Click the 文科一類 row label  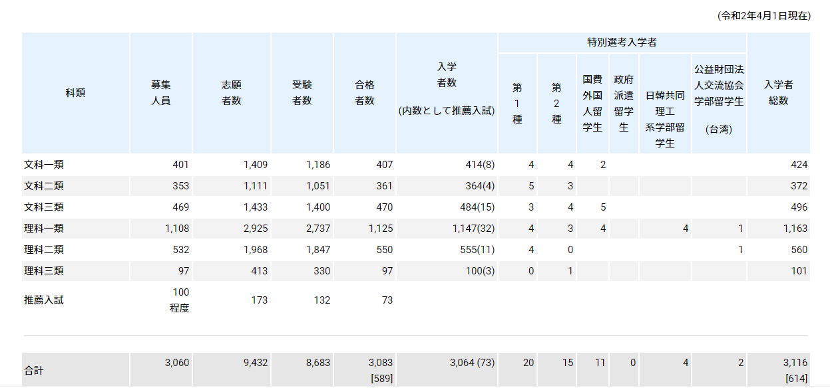[x=44, y=165]
